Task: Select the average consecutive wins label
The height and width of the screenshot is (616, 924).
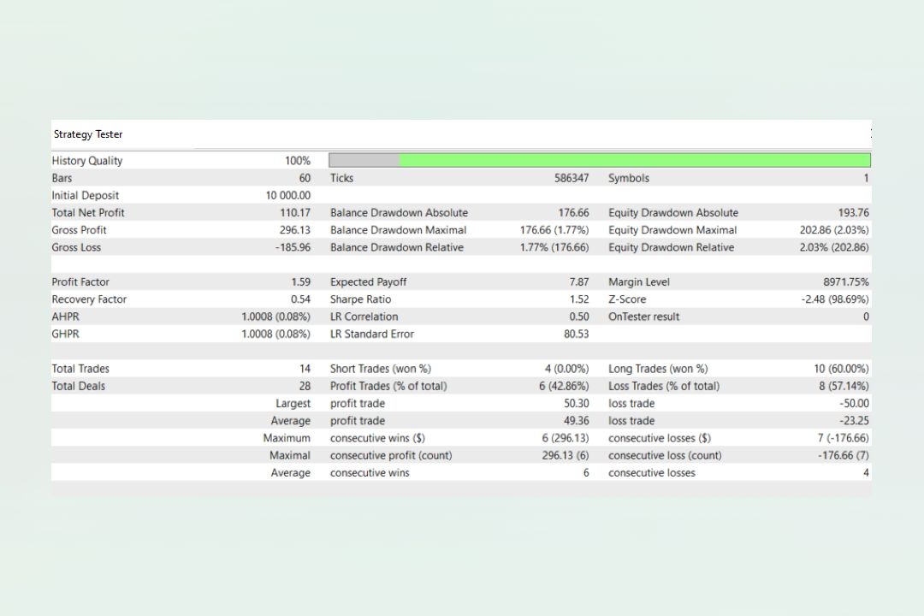Action: click(x=370, y=473)
